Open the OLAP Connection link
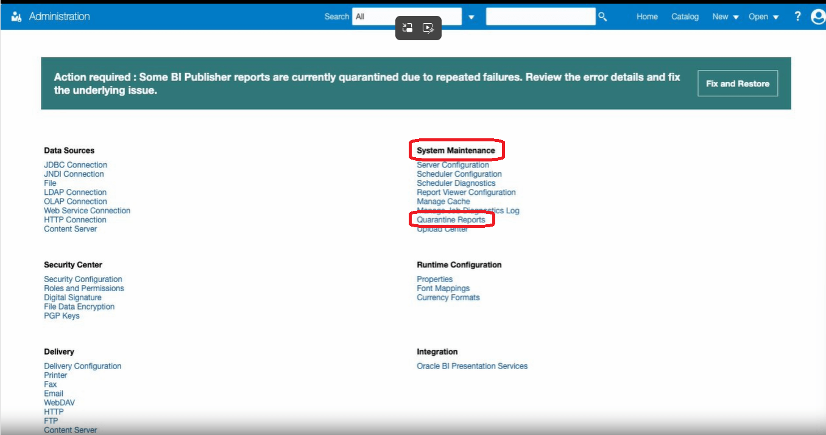Screen dimensions: 826x435 (x=75, y=201)
